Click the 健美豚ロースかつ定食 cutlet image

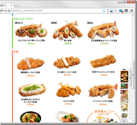31,64
